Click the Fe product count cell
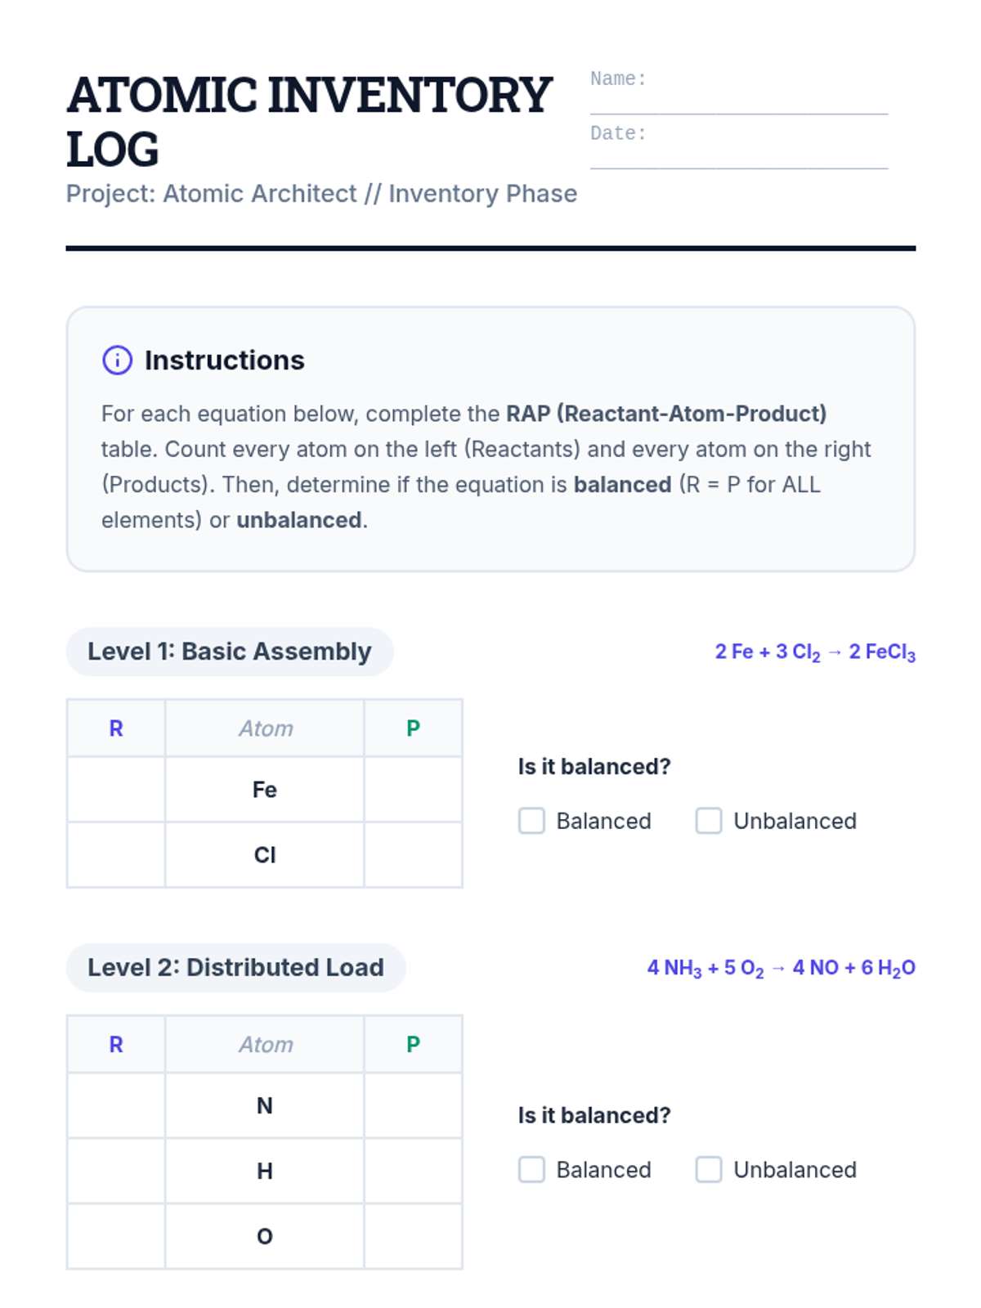 click(x=413, y=790)
